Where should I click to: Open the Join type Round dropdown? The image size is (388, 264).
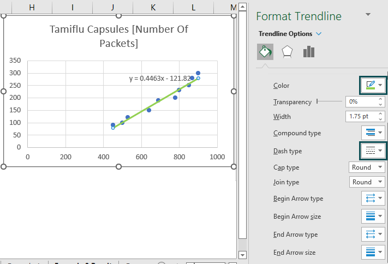(x=367, y=182)
